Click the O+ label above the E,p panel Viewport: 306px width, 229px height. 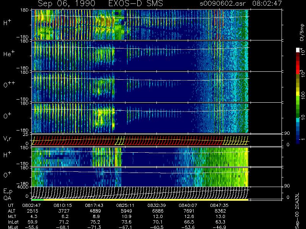tap(7, 175)
